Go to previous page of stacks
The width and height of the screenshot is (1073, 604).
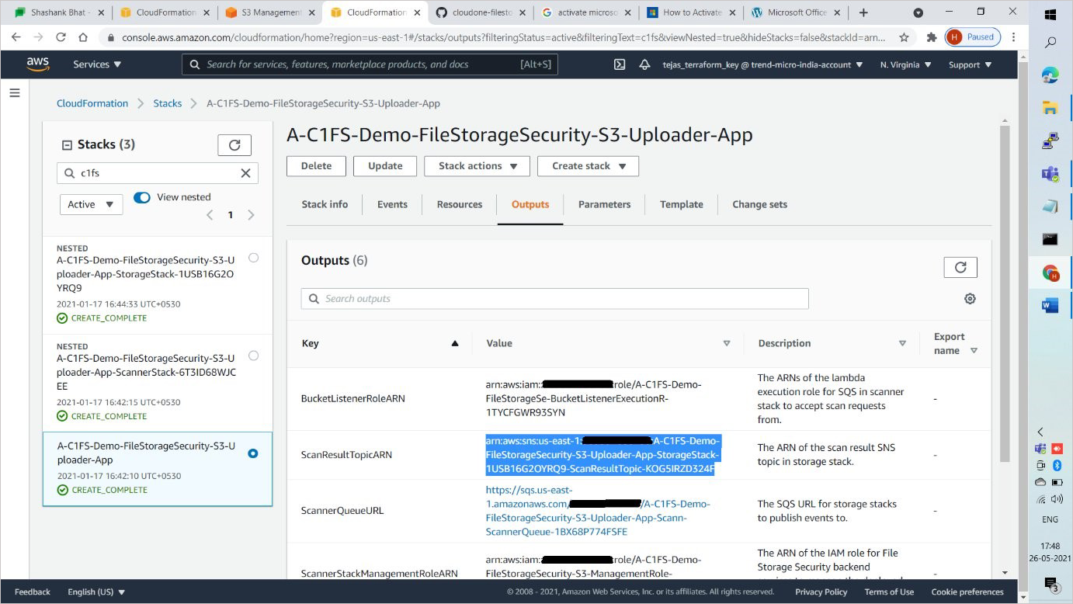point(210,215)
